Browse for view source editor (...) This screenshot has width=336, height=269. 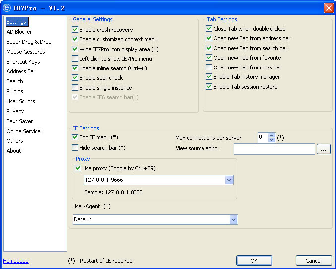pyautogui.click(x=324, y=149)
